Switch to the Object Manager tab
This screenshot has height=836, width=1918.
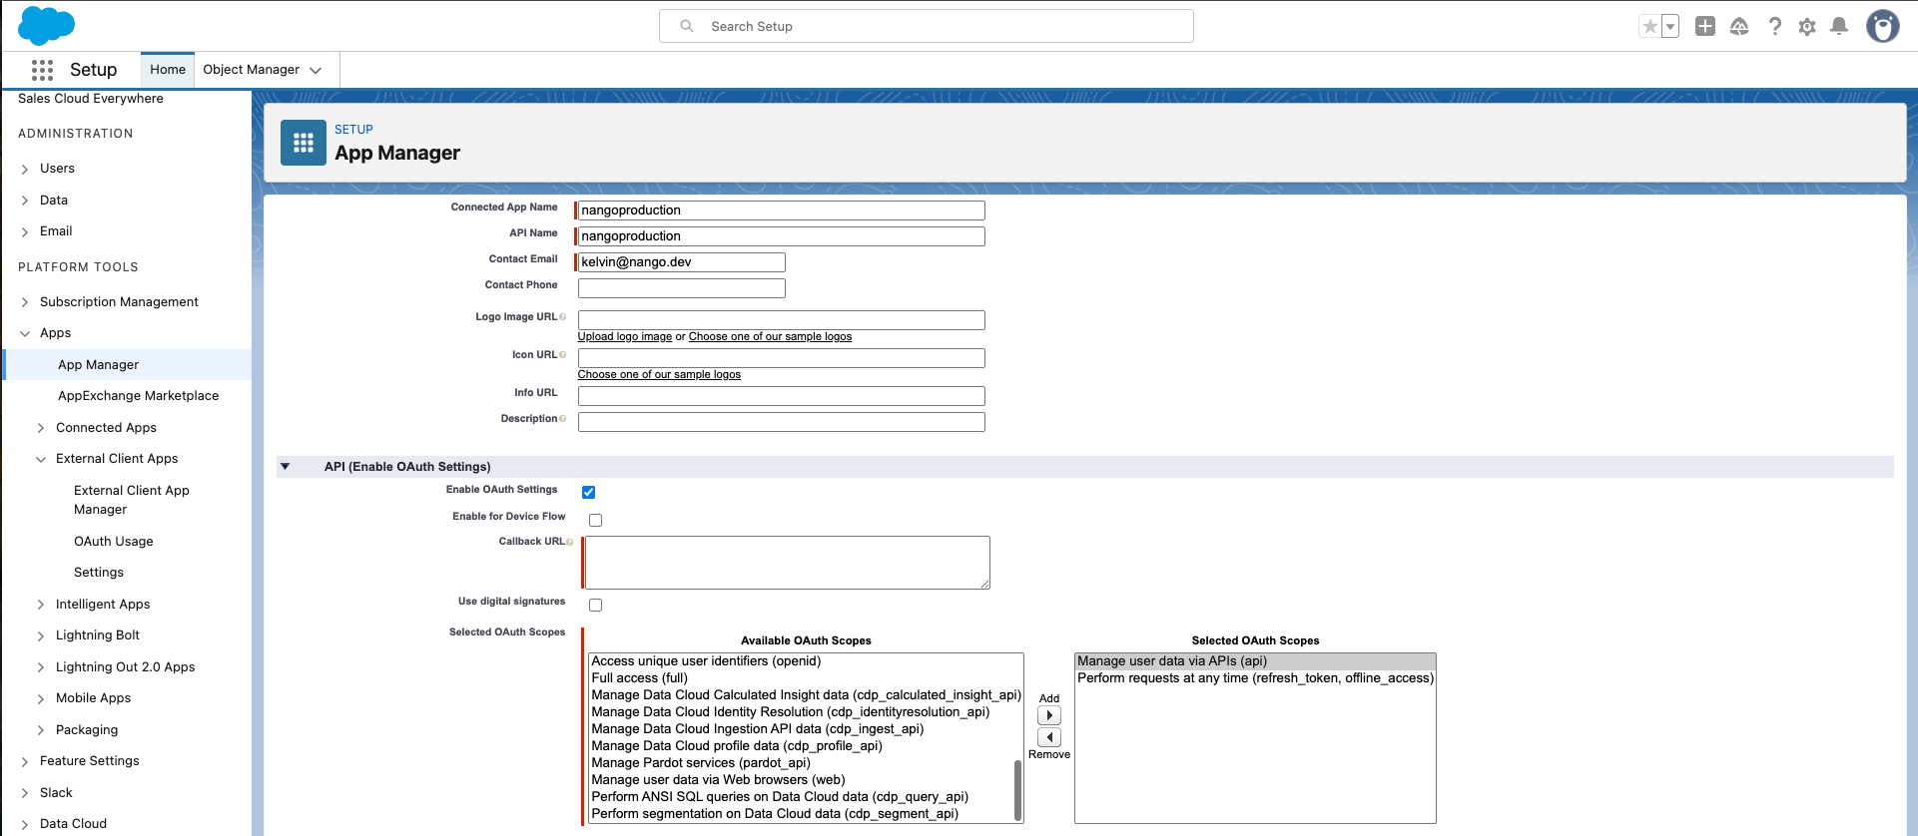point(251,70)
